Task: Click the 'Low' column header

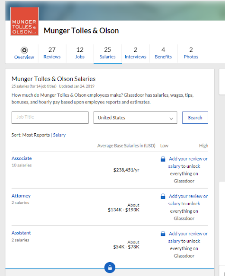Action: pyautogui.click(x=164, y=146)
